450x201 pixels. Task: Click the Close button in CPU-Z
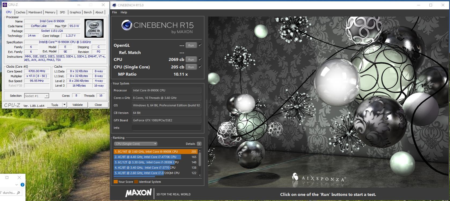click(x=98, y=105)
